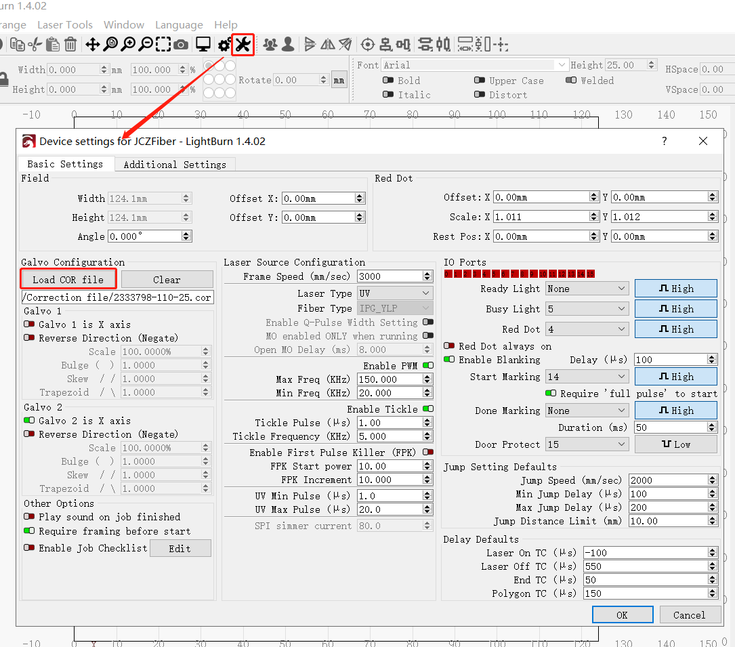Click Busy Light High polarity button
Viewport: 735px width, 647px height.
[x=676, y=309]
